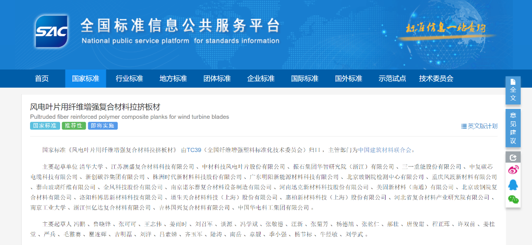Click the 南京工业大学 text
This screenshot has height=245, width=532.
coord(48,208)
